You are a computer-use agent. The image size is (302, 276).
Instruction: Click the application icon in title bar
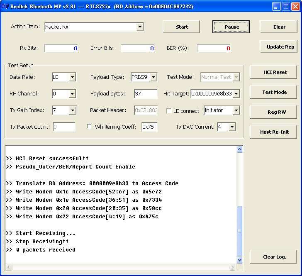pyautogui.click(x=5, y=6)
